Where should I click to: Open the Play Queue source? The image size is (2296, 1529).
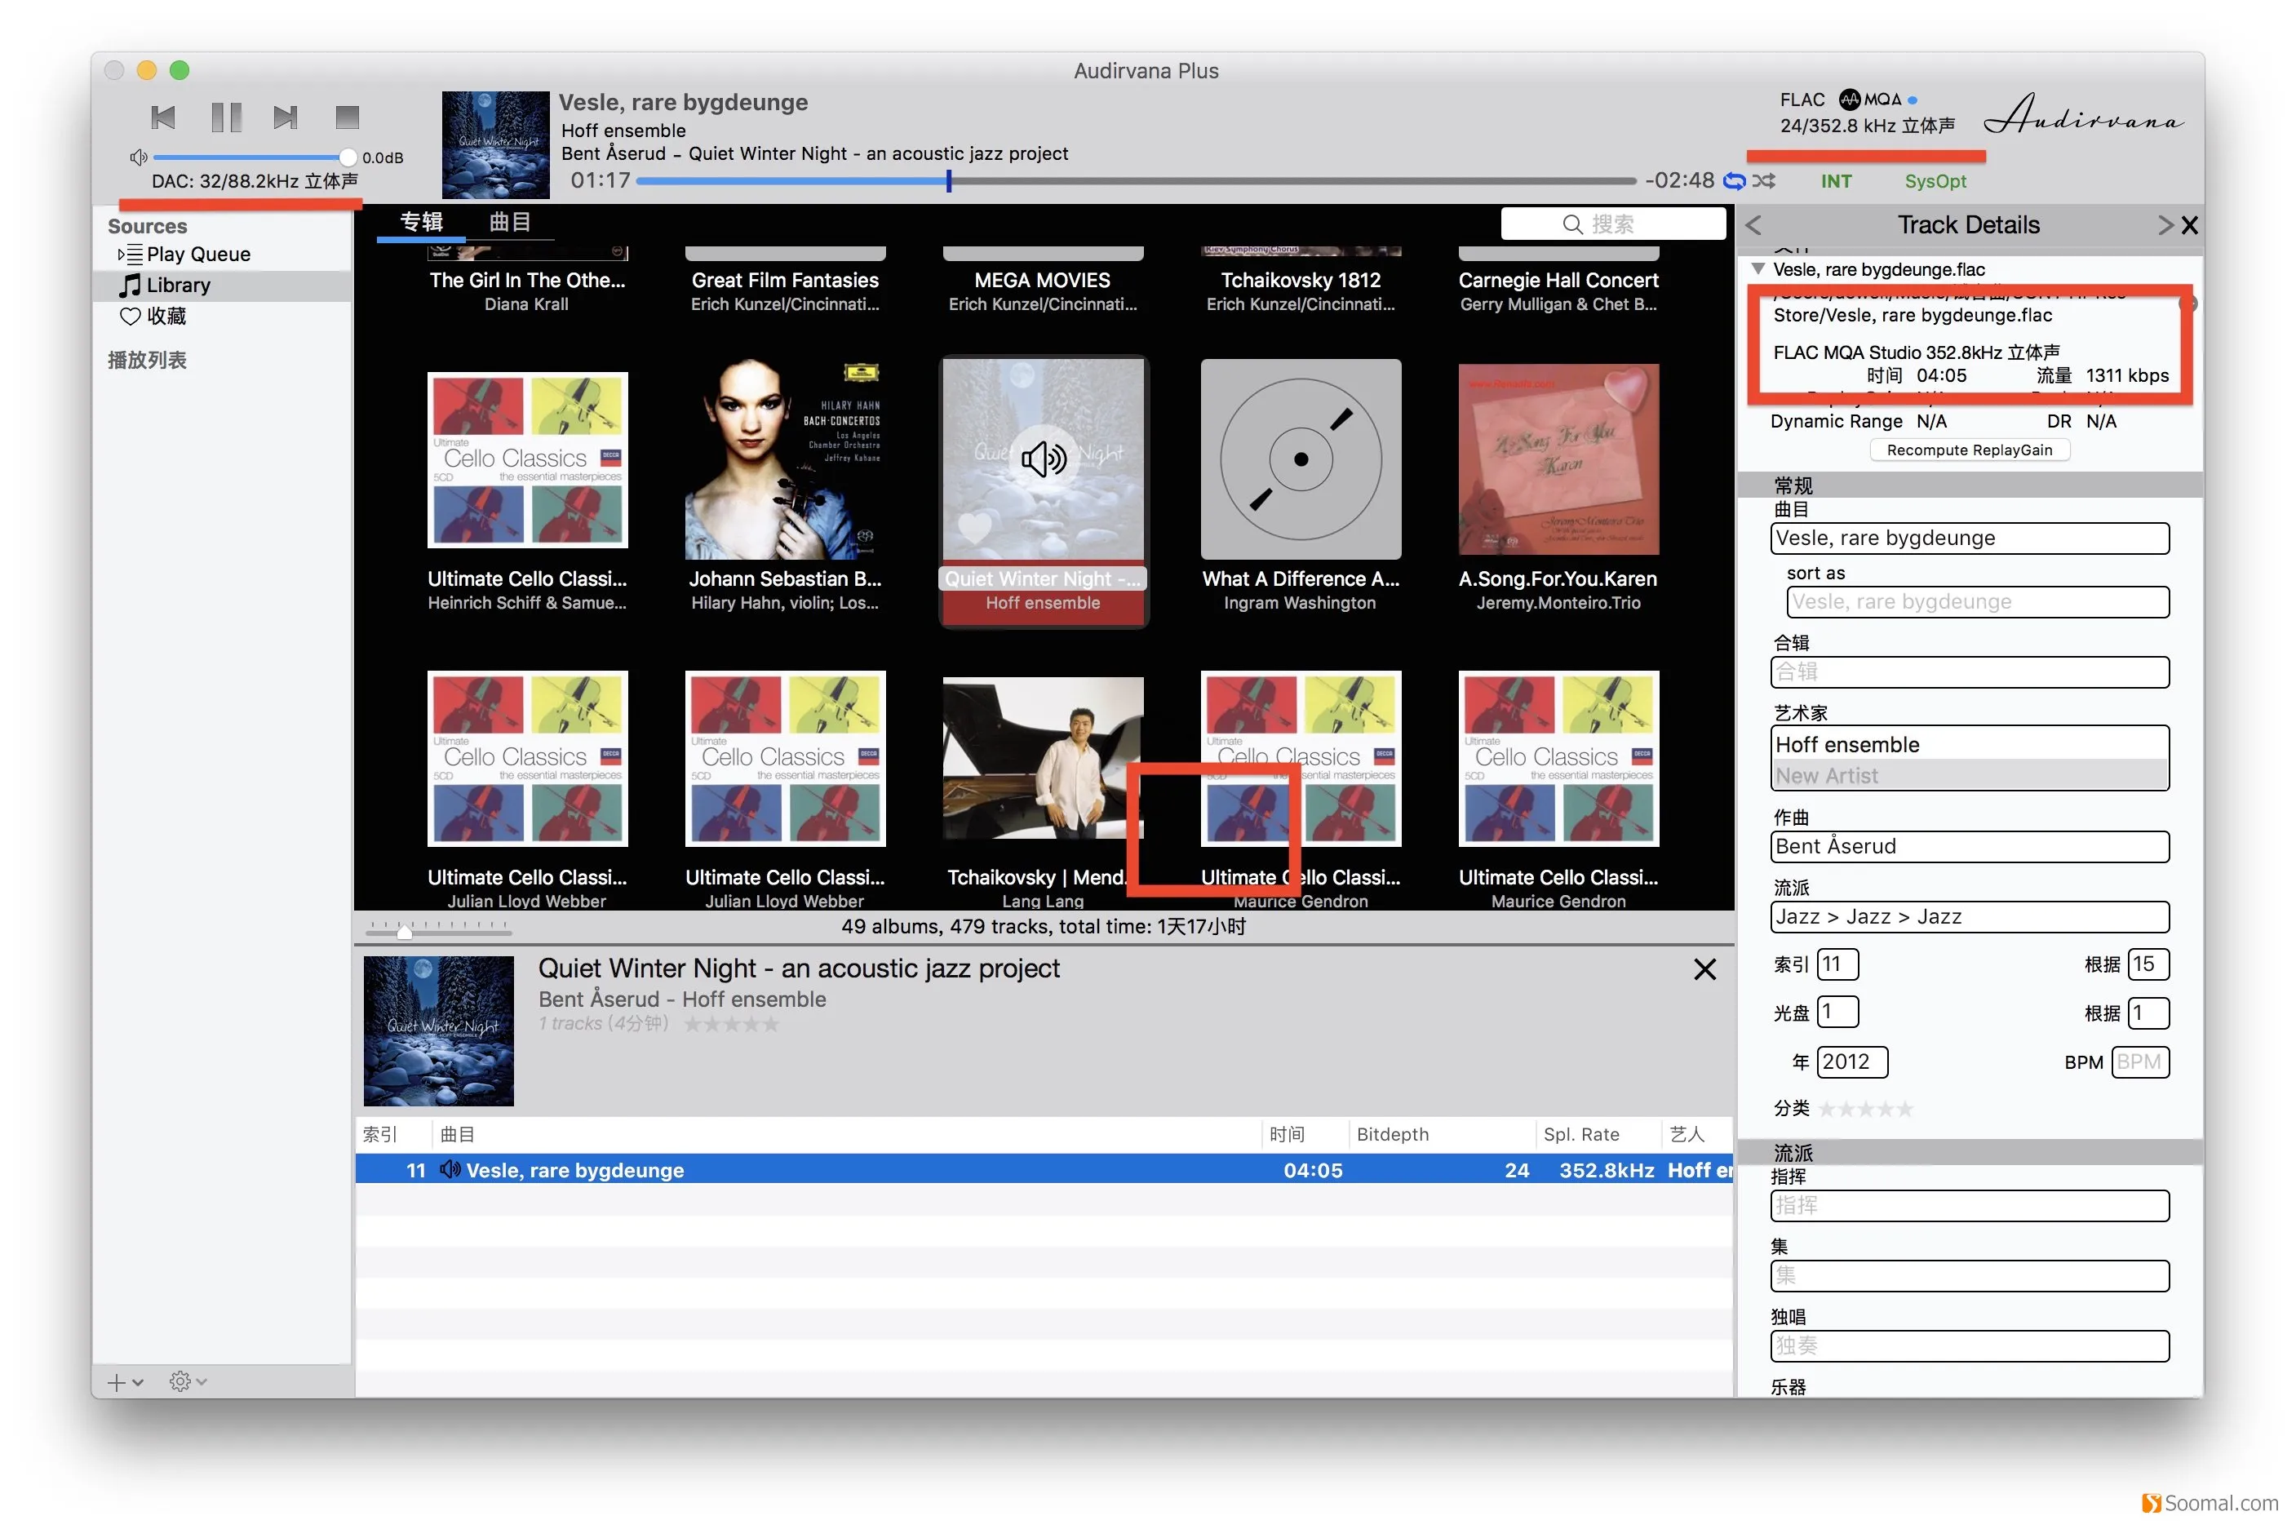pyautogui.click(x=198, y=255)
